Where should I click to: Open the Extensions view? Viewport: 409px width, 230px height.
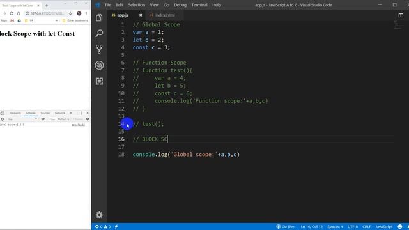99,81
